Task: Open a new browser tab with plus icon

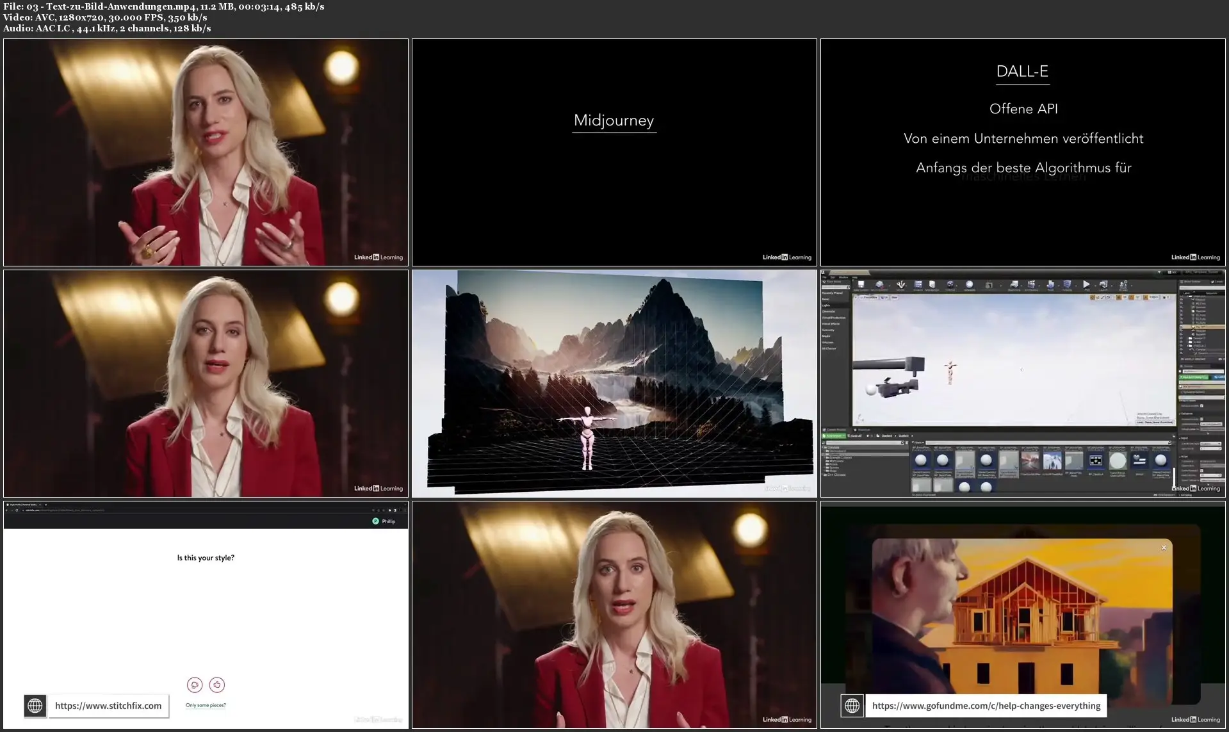Action: click(46, 505)
